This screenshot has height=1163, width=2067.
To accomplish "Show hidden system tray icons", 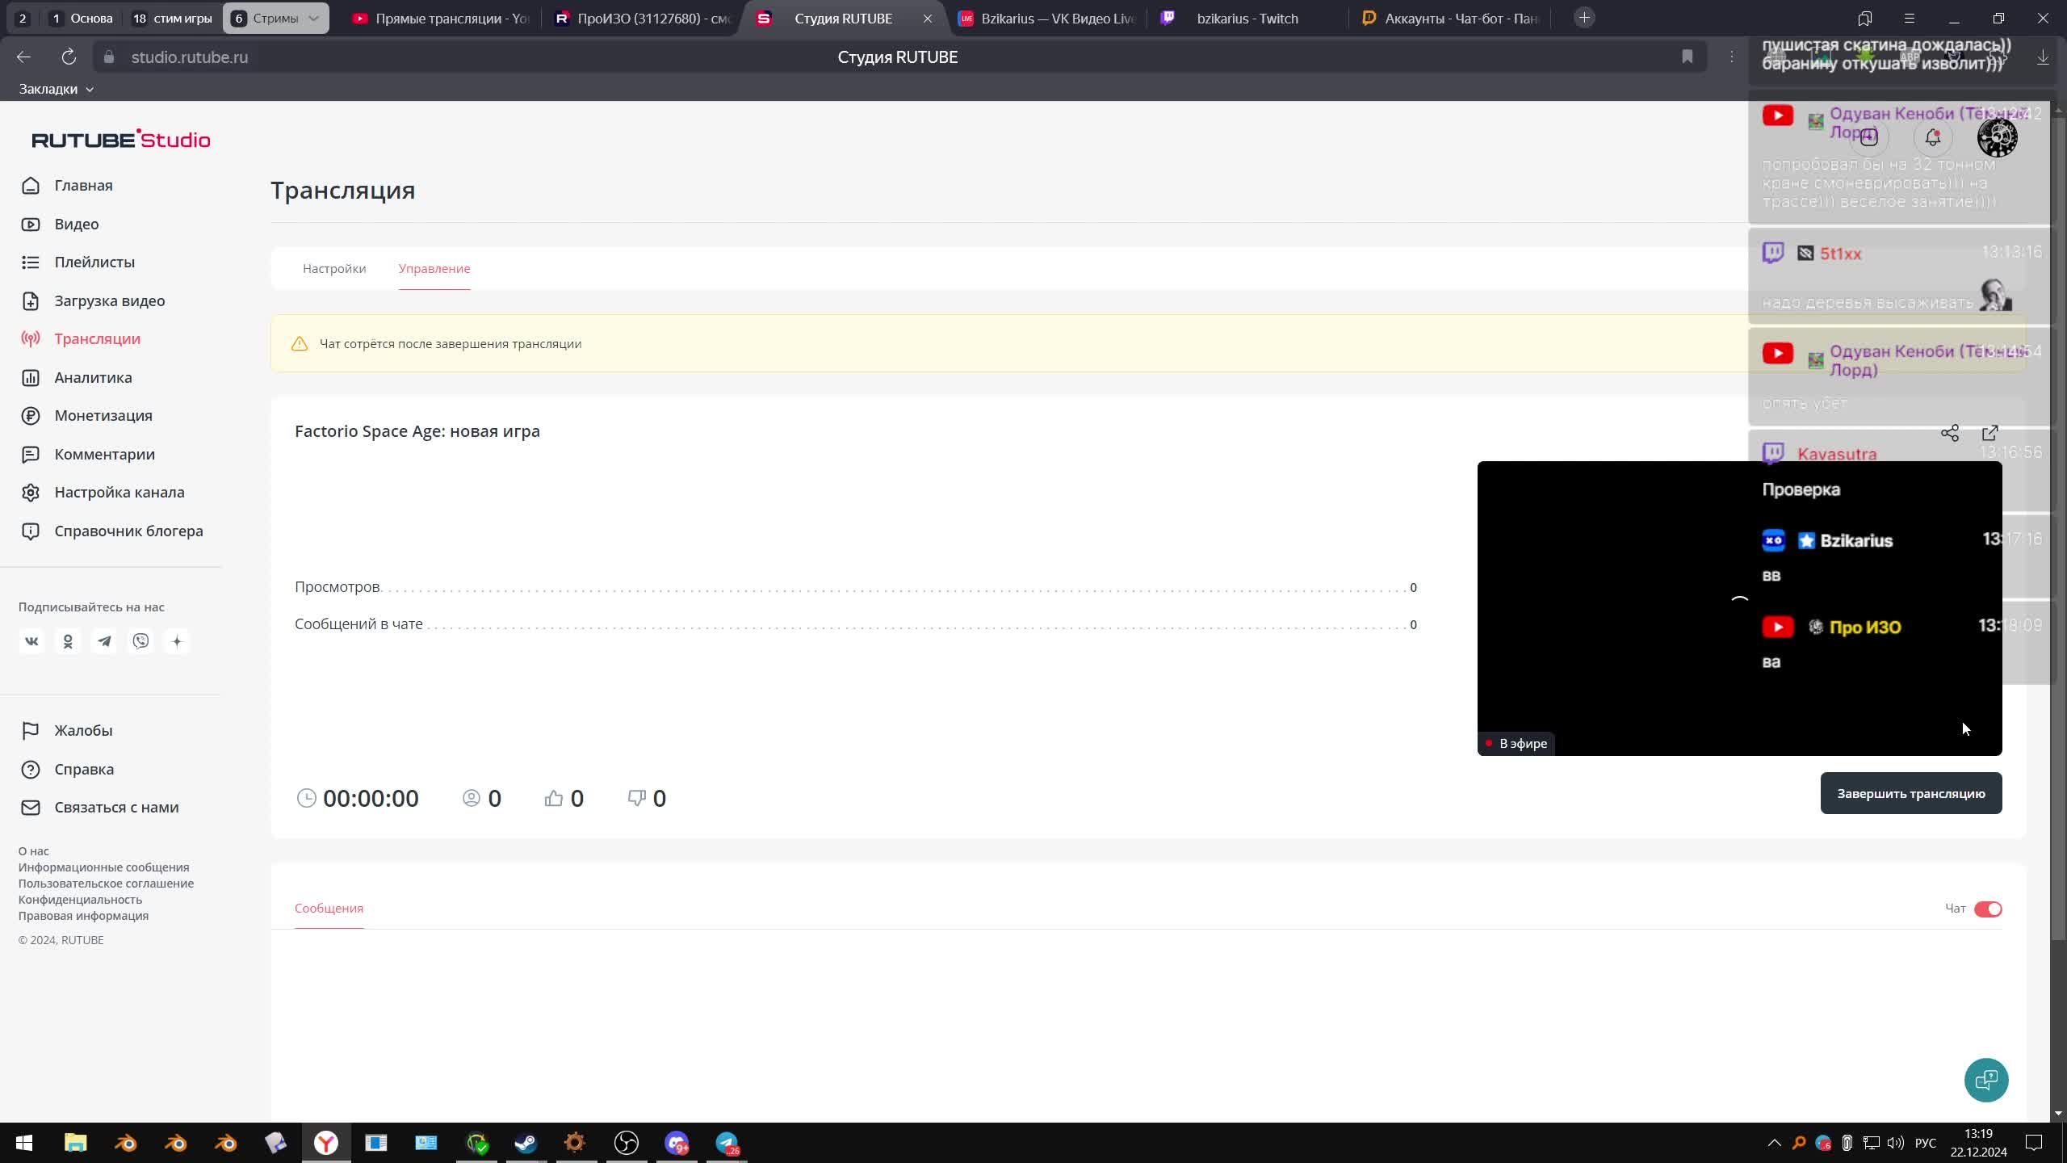I will click(1774, 1143).
